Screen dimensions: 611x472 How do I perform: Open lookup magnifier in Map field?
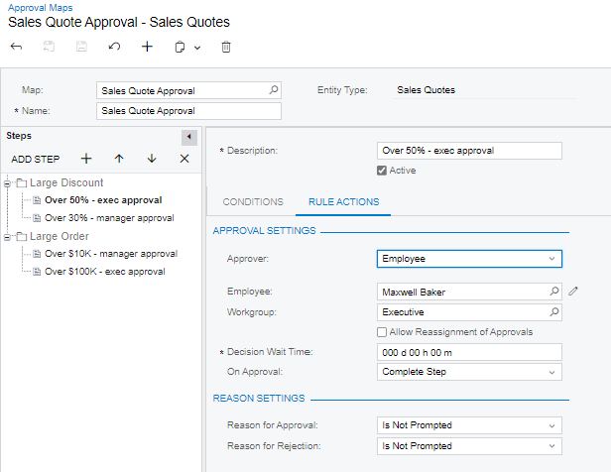tap(274, 90)
